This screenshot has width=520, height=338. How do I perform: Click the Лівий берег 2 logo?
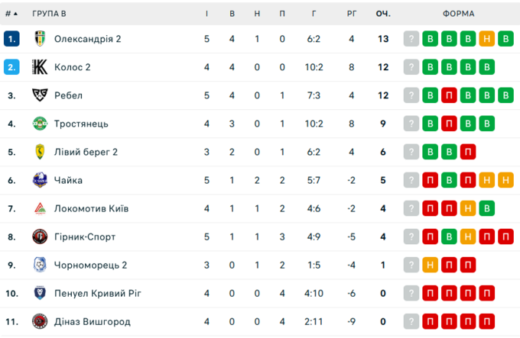click(40, 152)
